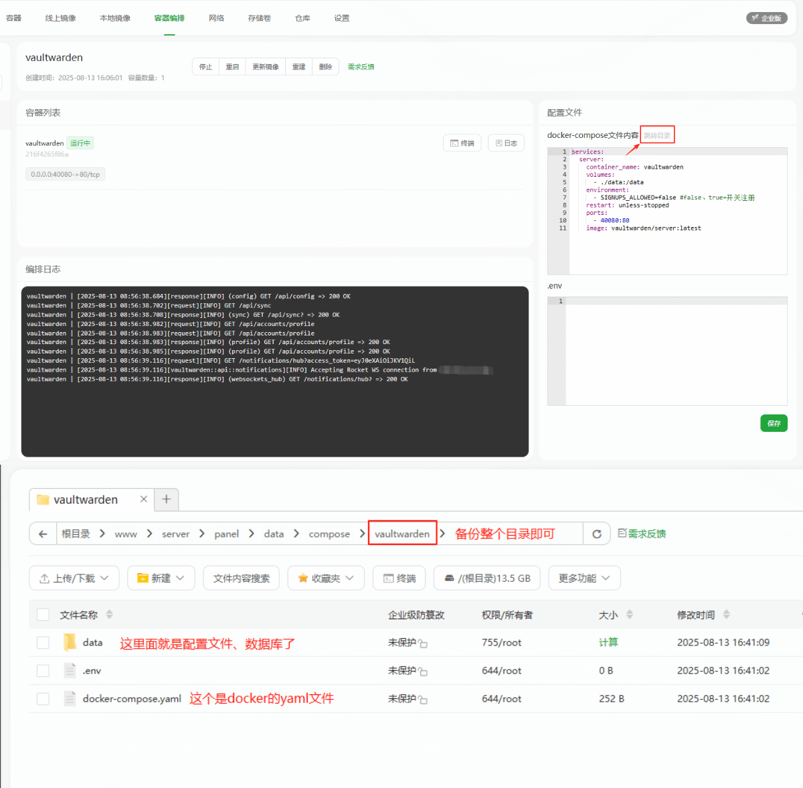Select the .env file checkbox

click(43, 671)
